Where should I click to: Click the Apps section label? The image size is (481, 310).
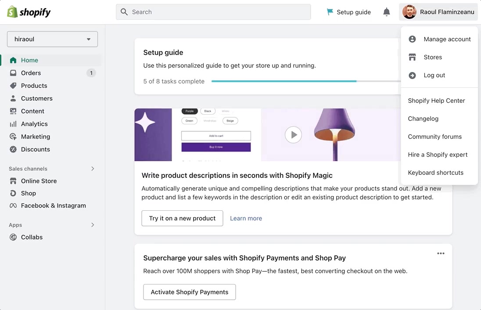tap(15, 225)
